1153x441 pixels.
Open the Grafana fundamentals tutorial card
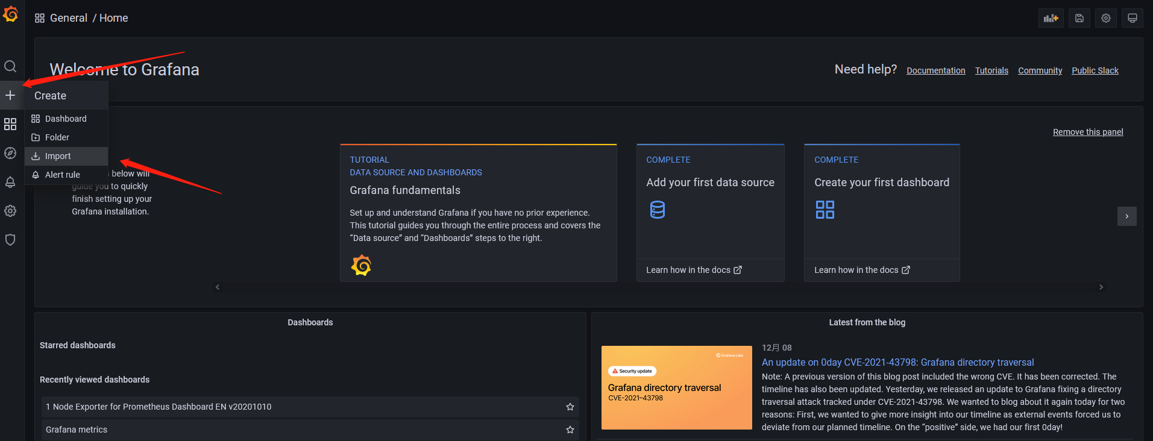pos(479,213)
